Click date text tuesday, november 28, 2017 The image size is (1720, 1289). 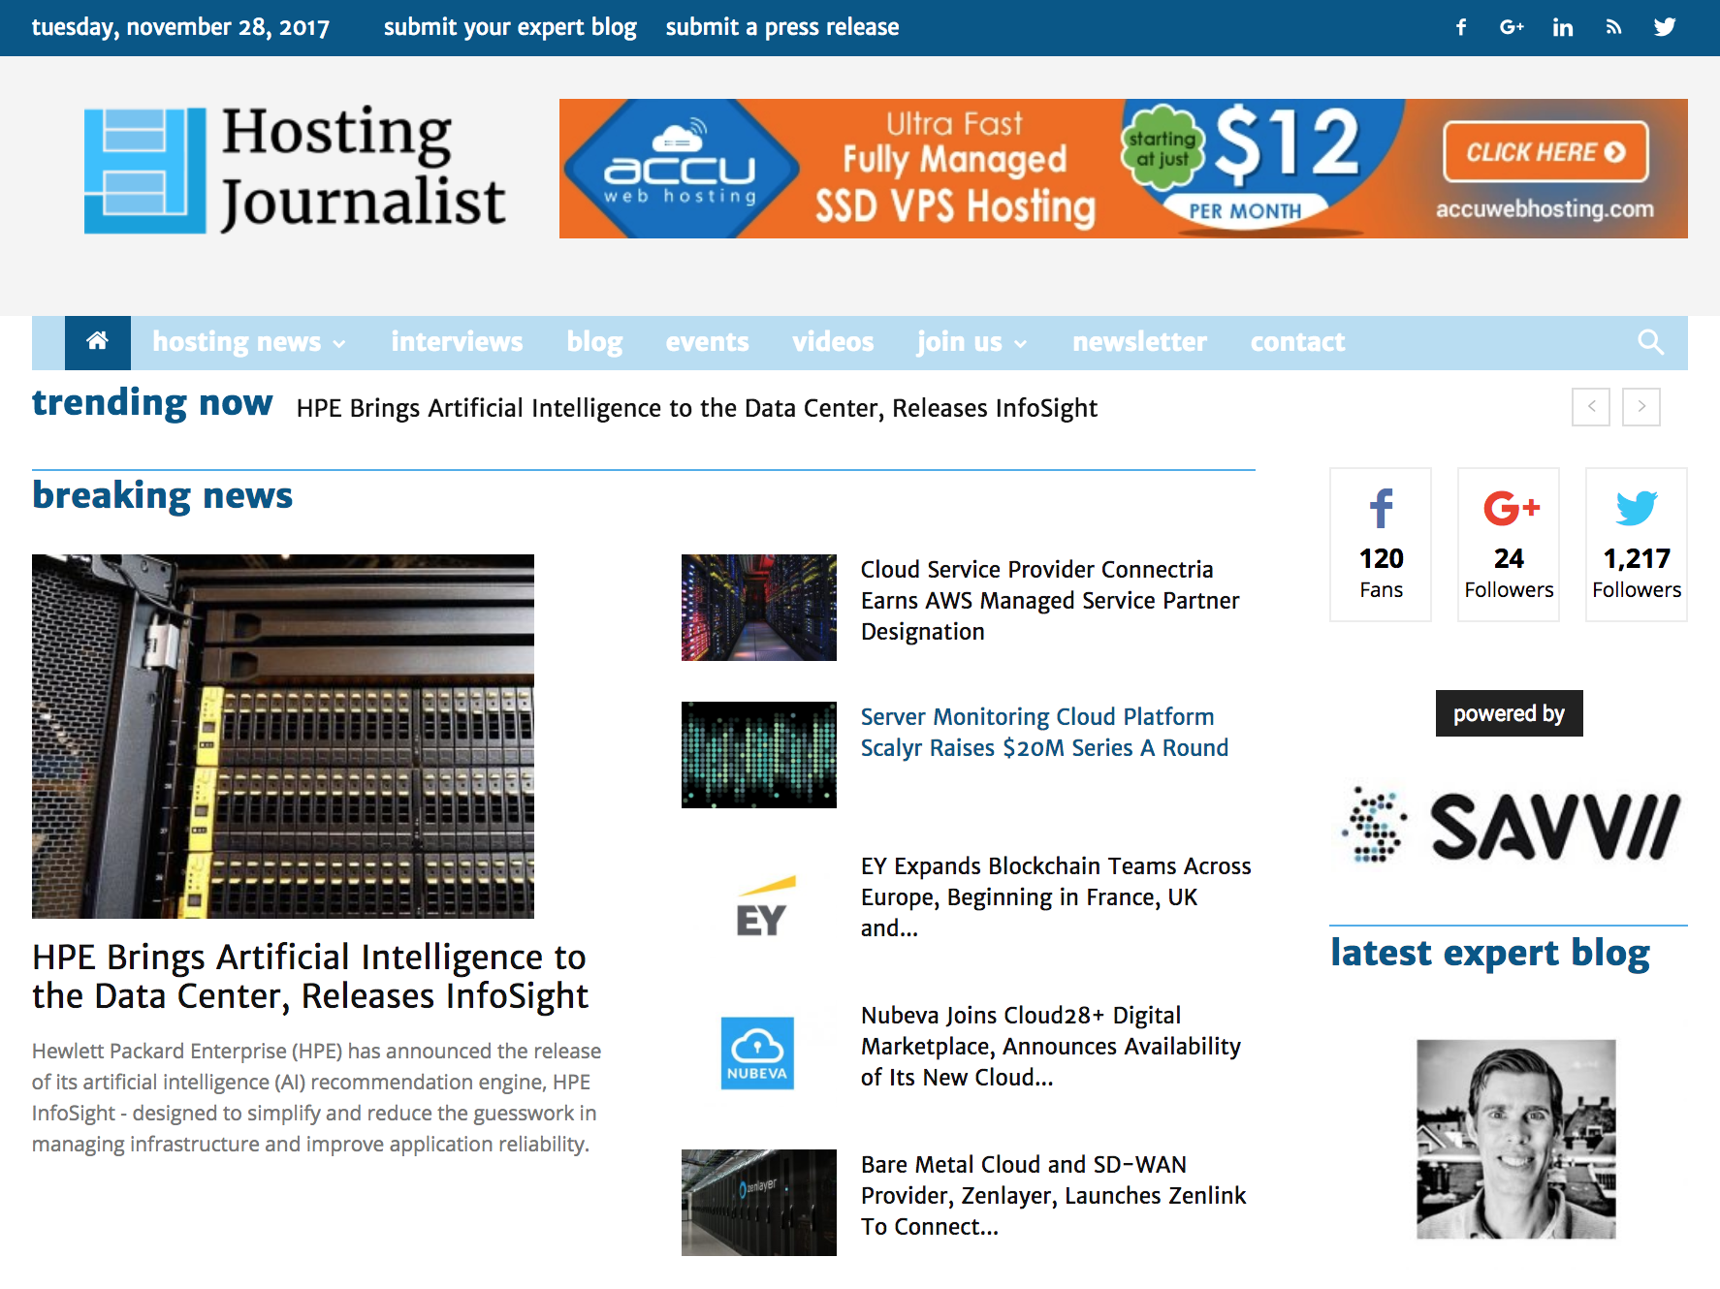click(x=180, y=27)
